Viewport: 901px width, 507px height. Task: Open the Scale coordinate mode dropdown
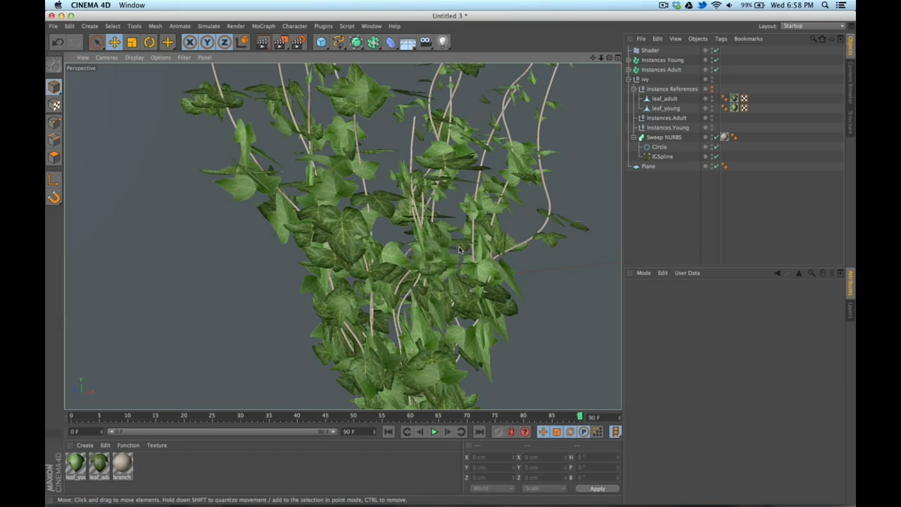click(544, 488)
